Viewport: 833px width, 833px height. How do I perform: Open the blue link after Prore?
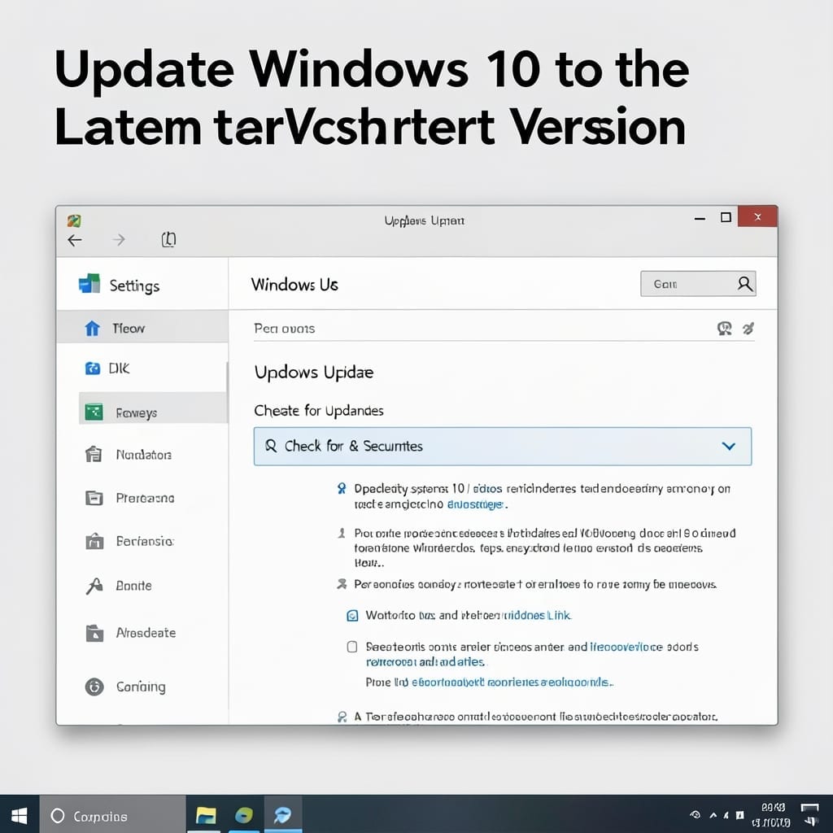click(512, 683)
